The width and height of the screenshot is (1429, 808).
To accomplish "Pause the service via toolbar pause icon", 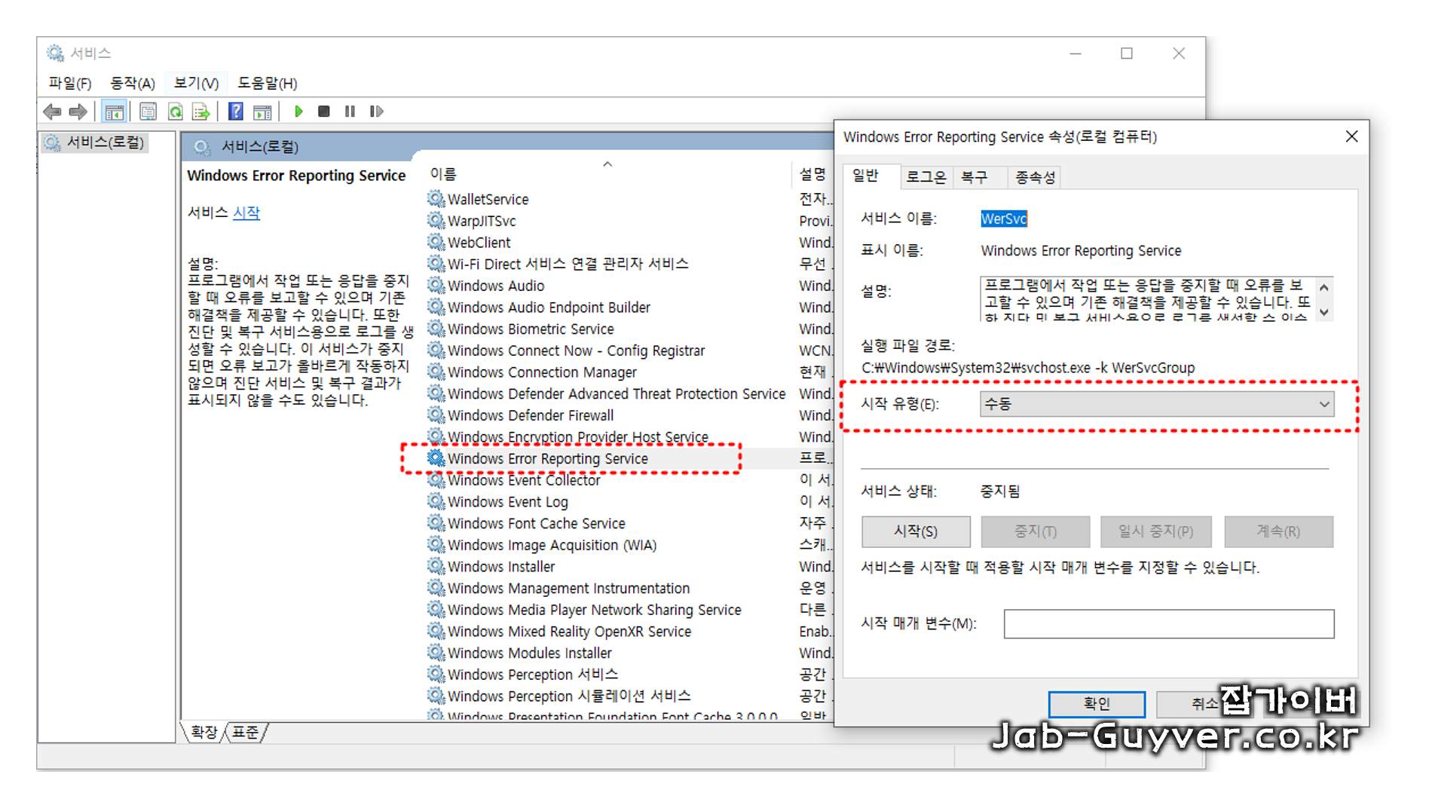I will 350,112.
